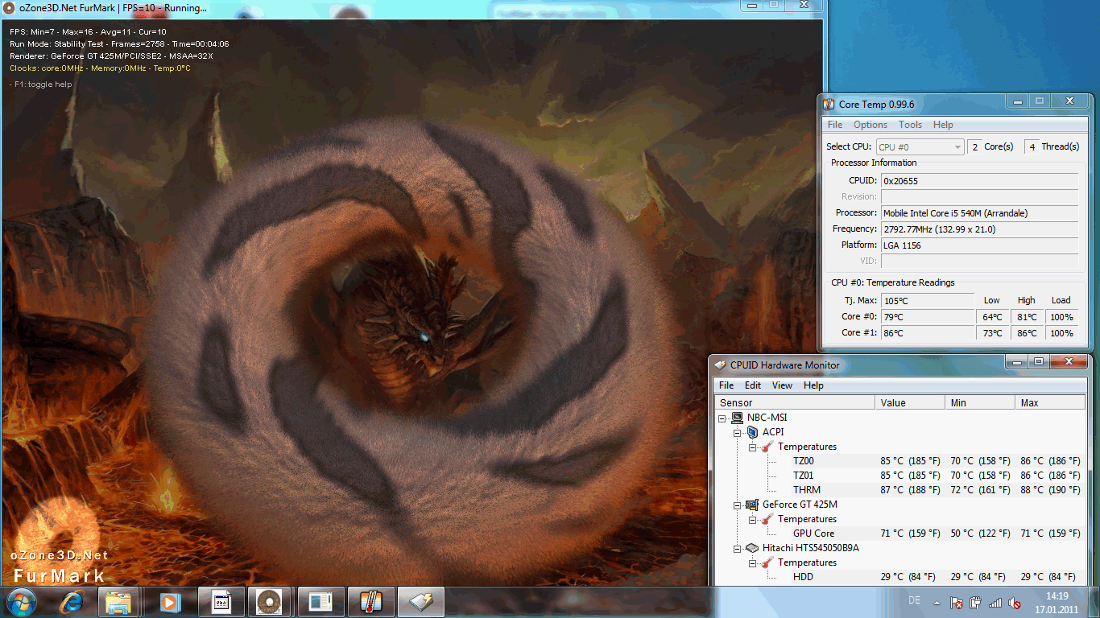
Task: Open Hardware Monitor Help menu
Action: click(x=813, y=385)
